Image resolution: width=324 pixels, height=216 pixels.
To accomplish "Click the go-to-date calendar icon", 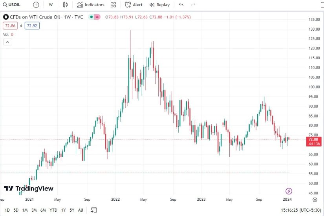I will coord(94,210).
